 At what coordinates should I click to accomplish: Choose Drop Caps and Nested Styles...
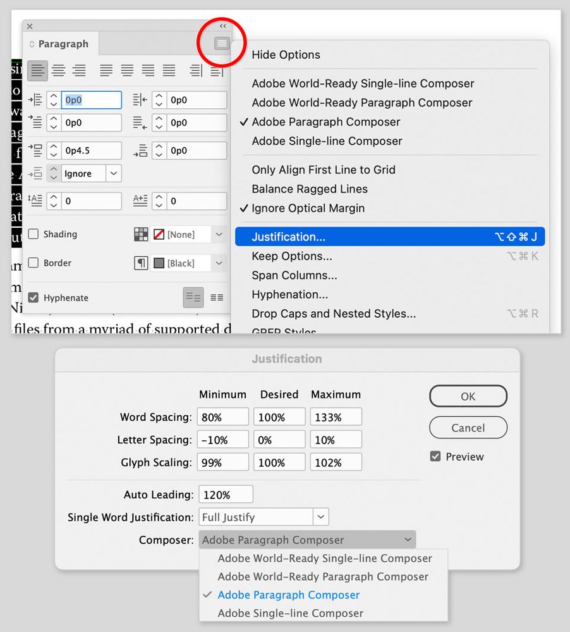click(390, 314)
